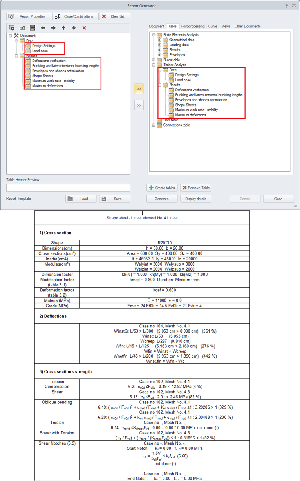
Task: Select Maximum work ratio - stability in left tree
Action: click(53, 81)
